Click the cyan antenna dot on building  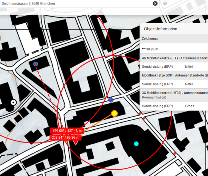[136, 144]
